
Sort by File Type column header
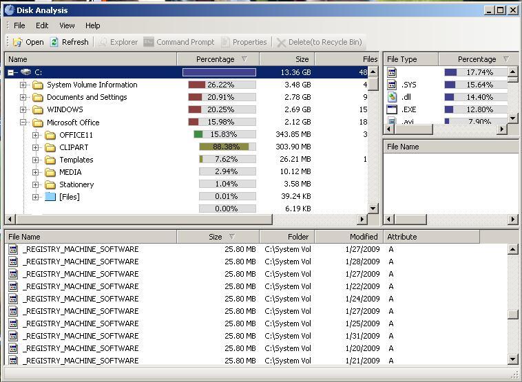coord(411,59)
